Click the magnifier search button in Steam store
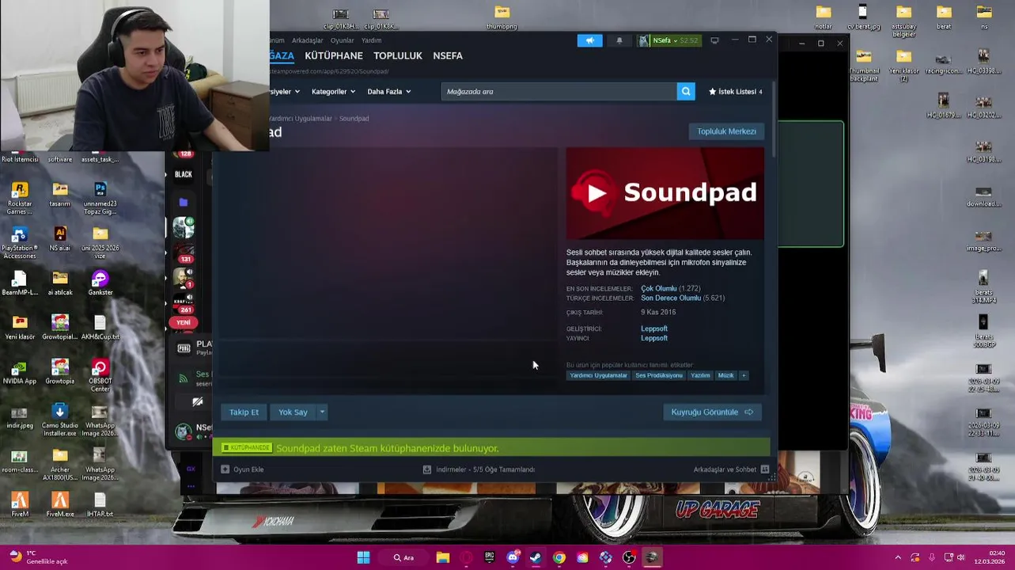1015x570 pixels. point(686,92)
